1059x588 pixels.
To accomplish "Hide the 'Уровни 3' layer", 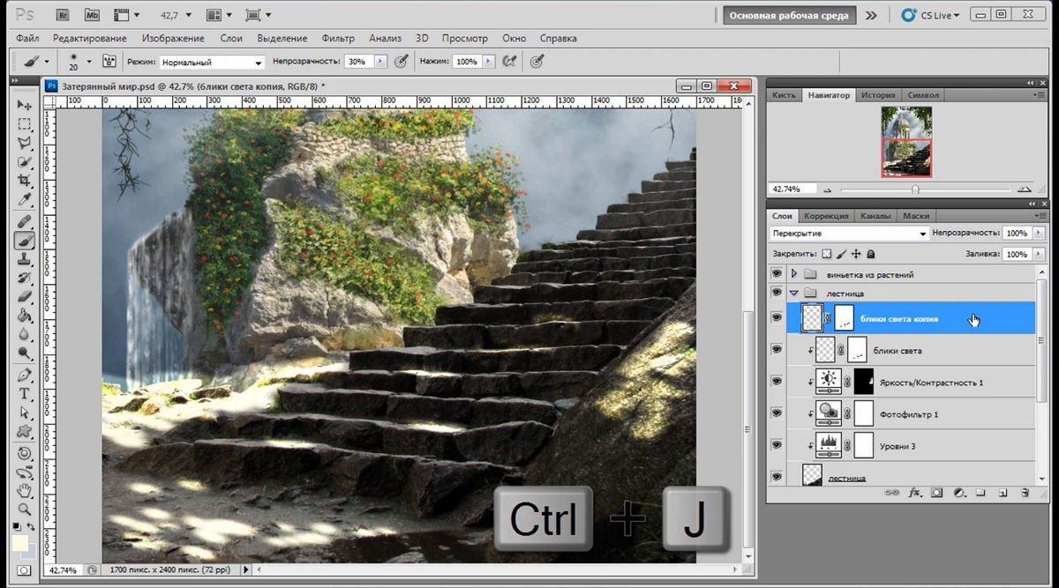I will 777,445.
